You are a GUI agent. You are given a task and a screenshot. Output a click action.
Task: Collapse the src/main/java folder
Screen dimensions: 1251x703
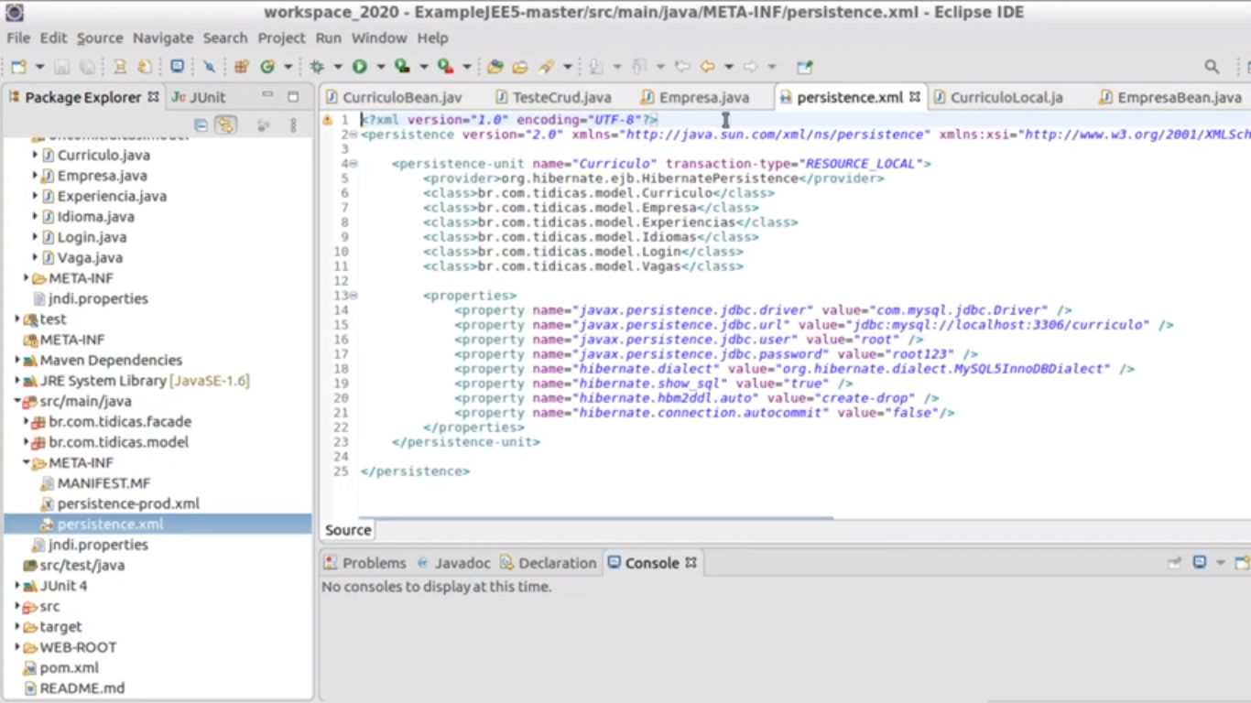(x=17, y=401)
